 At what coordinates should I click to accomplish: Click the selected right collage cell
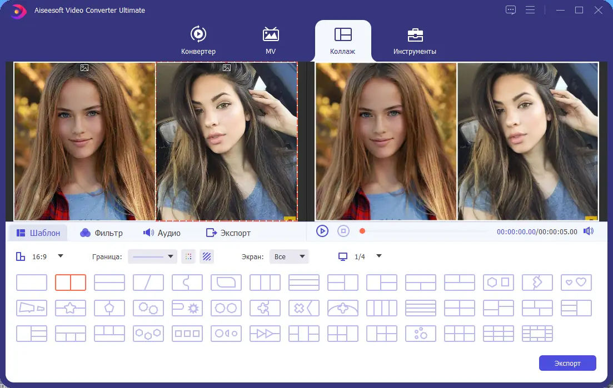(x=226, y=142)
